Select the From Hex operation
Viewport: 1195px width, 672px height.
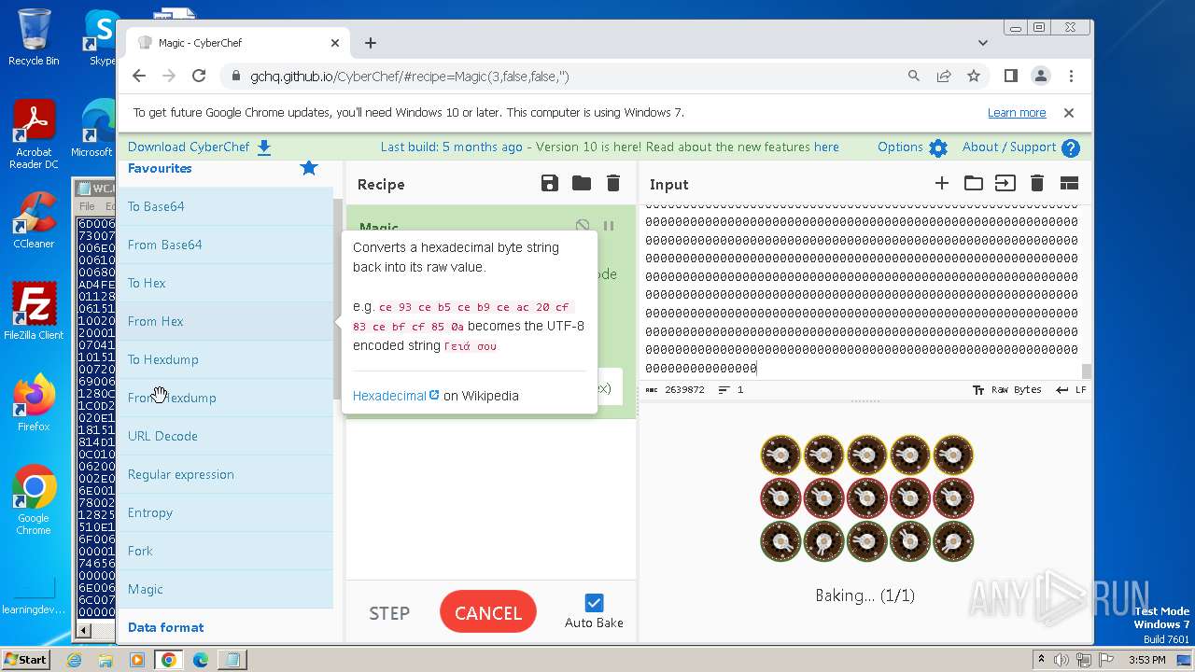click(x=225, y=321)
